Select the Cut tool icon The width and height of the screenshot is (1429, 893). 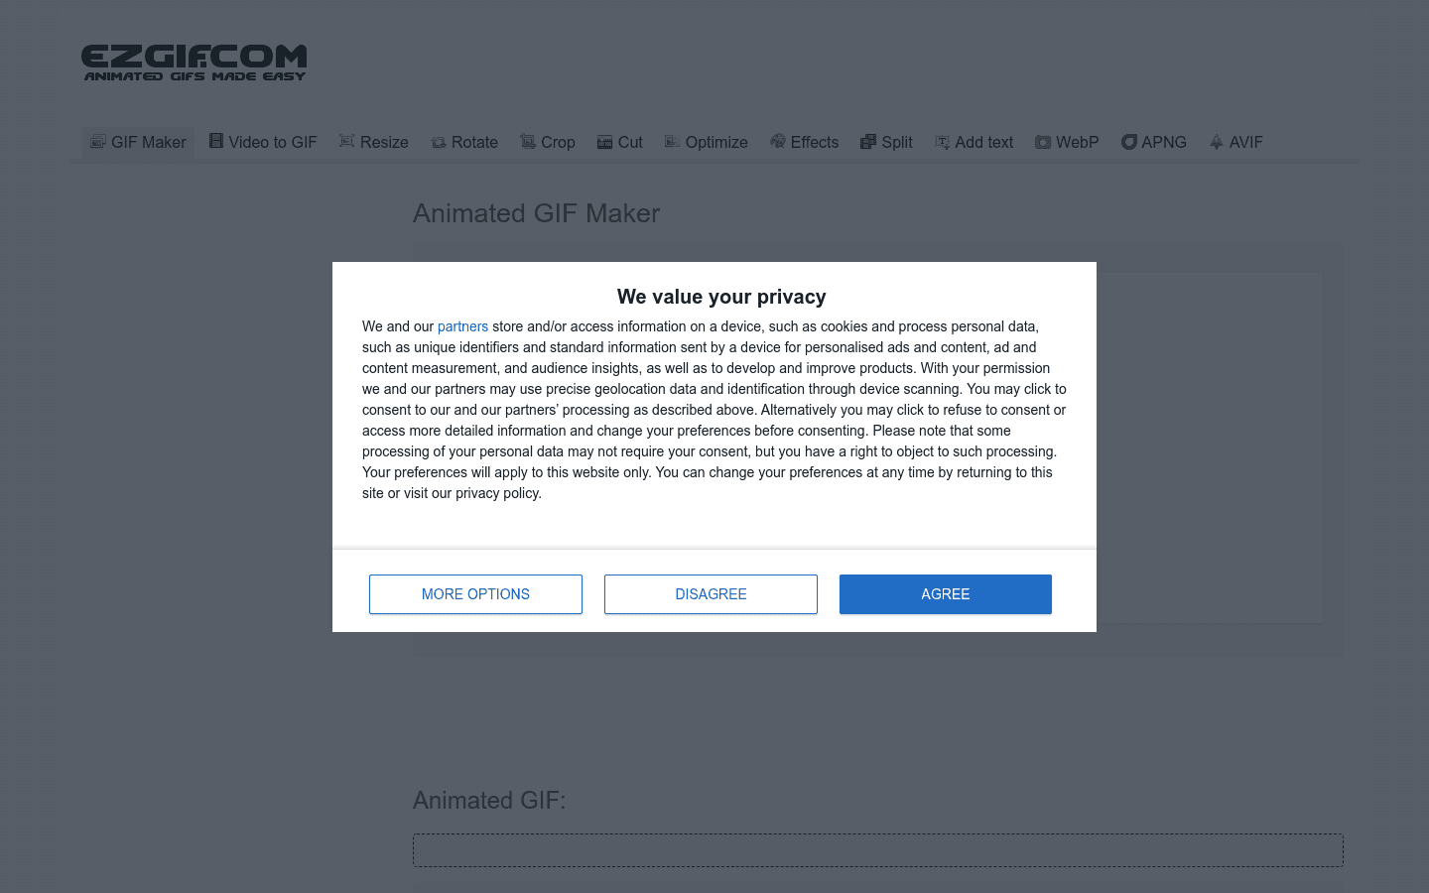(x=603, y=142)
